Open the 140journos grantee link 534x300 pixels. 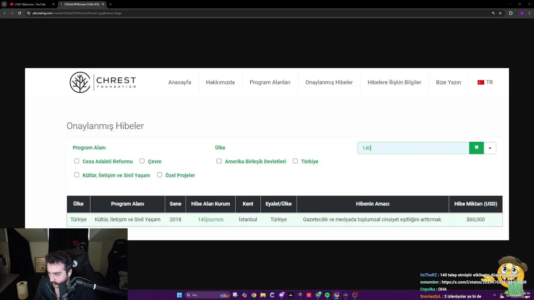pyautogui.click(x=211, y=220)
